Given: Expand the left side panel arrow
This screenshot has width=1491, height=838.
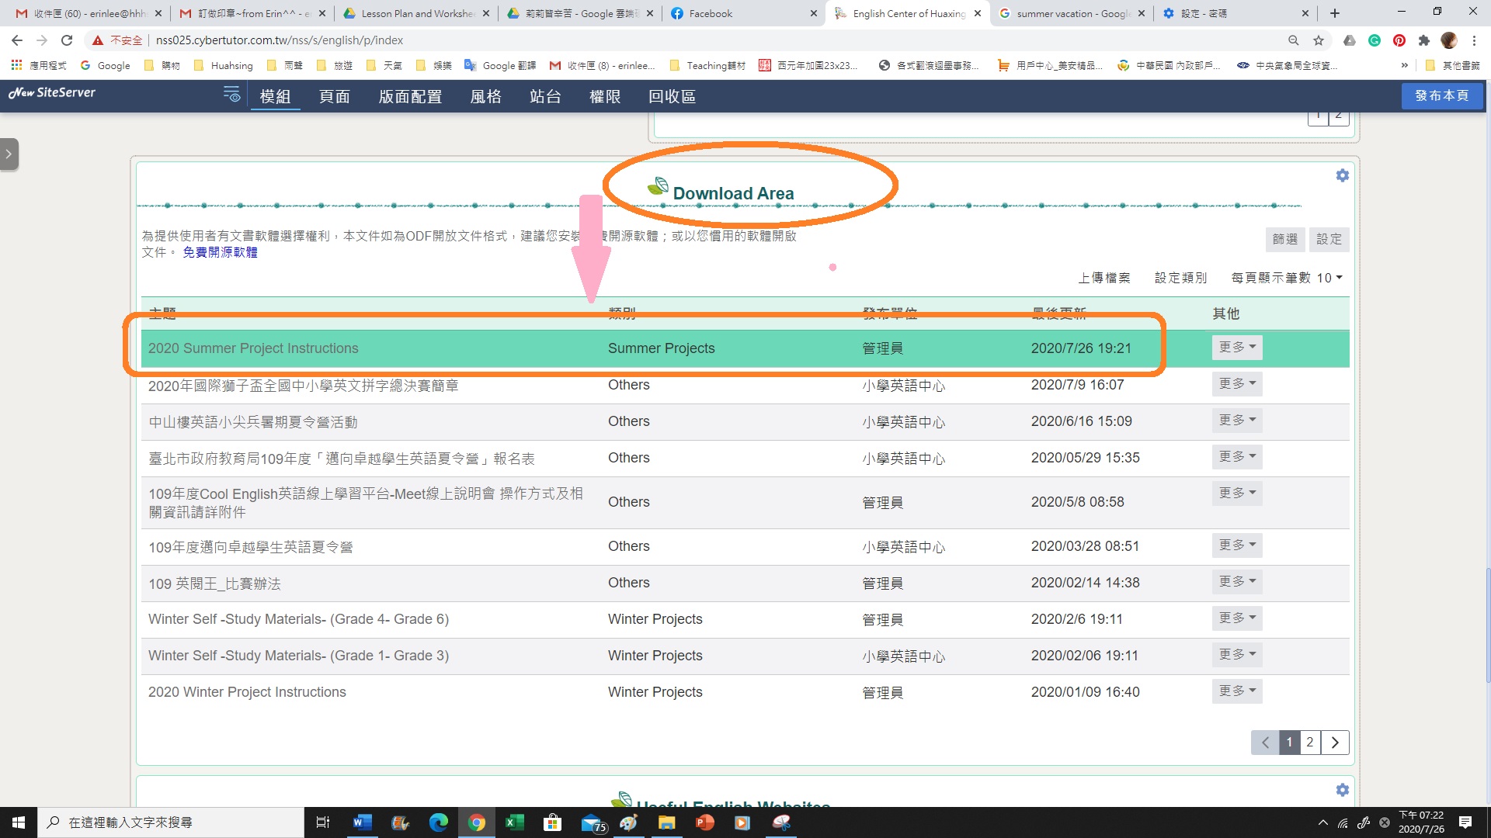Looking at the screenshot, I should (9, 154).
